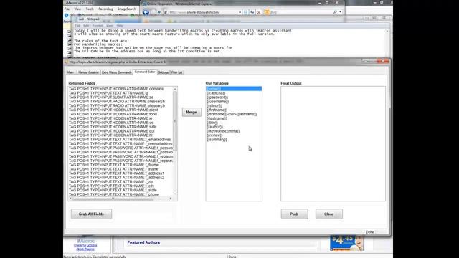Image resolution: width=459 pixels, height=258 pixels.
Task: Select the {{siteurl}} variable
Action: point(234,105)
